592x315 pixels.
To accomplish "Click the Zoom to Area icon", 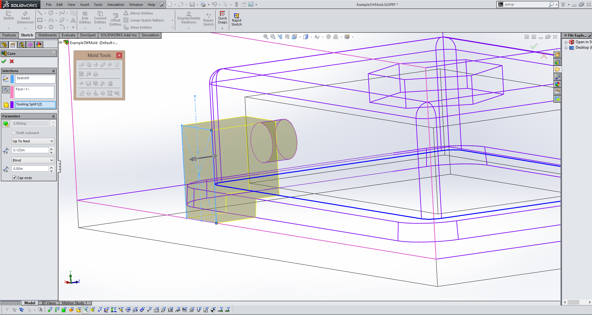I will tap(273, 37).
